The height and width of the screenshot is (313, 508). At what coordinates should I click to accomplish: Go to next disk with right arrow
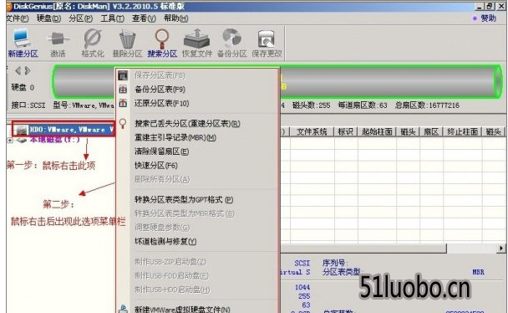pyautogui.click(x=28, y=70)
